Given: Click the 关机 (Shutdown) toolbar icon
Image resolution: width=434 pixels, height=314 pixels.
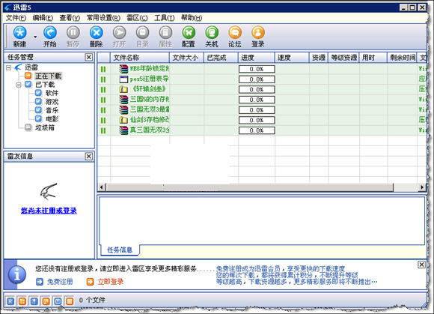Looking at the screenshot, I should pyautogui.click(x=212, y=37).
